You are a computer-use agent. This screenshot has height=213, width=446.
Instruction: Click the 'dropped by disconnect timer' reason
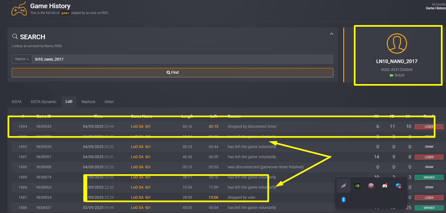click(x=252, y=126)
